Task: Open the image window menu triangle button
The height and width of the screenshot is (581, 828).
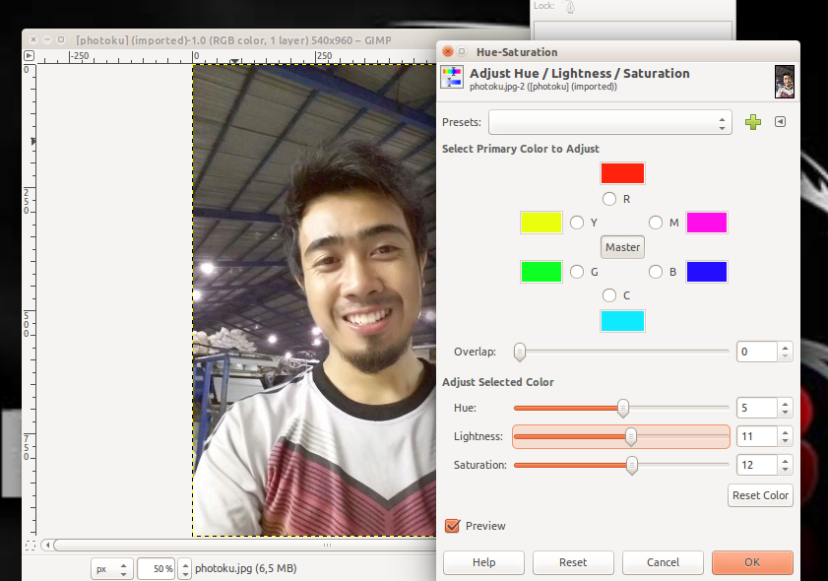Action: click(x=30, y=56)
